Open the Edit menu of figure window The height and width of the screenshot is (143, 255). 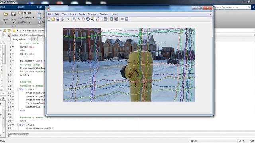(x=57, y=14)
